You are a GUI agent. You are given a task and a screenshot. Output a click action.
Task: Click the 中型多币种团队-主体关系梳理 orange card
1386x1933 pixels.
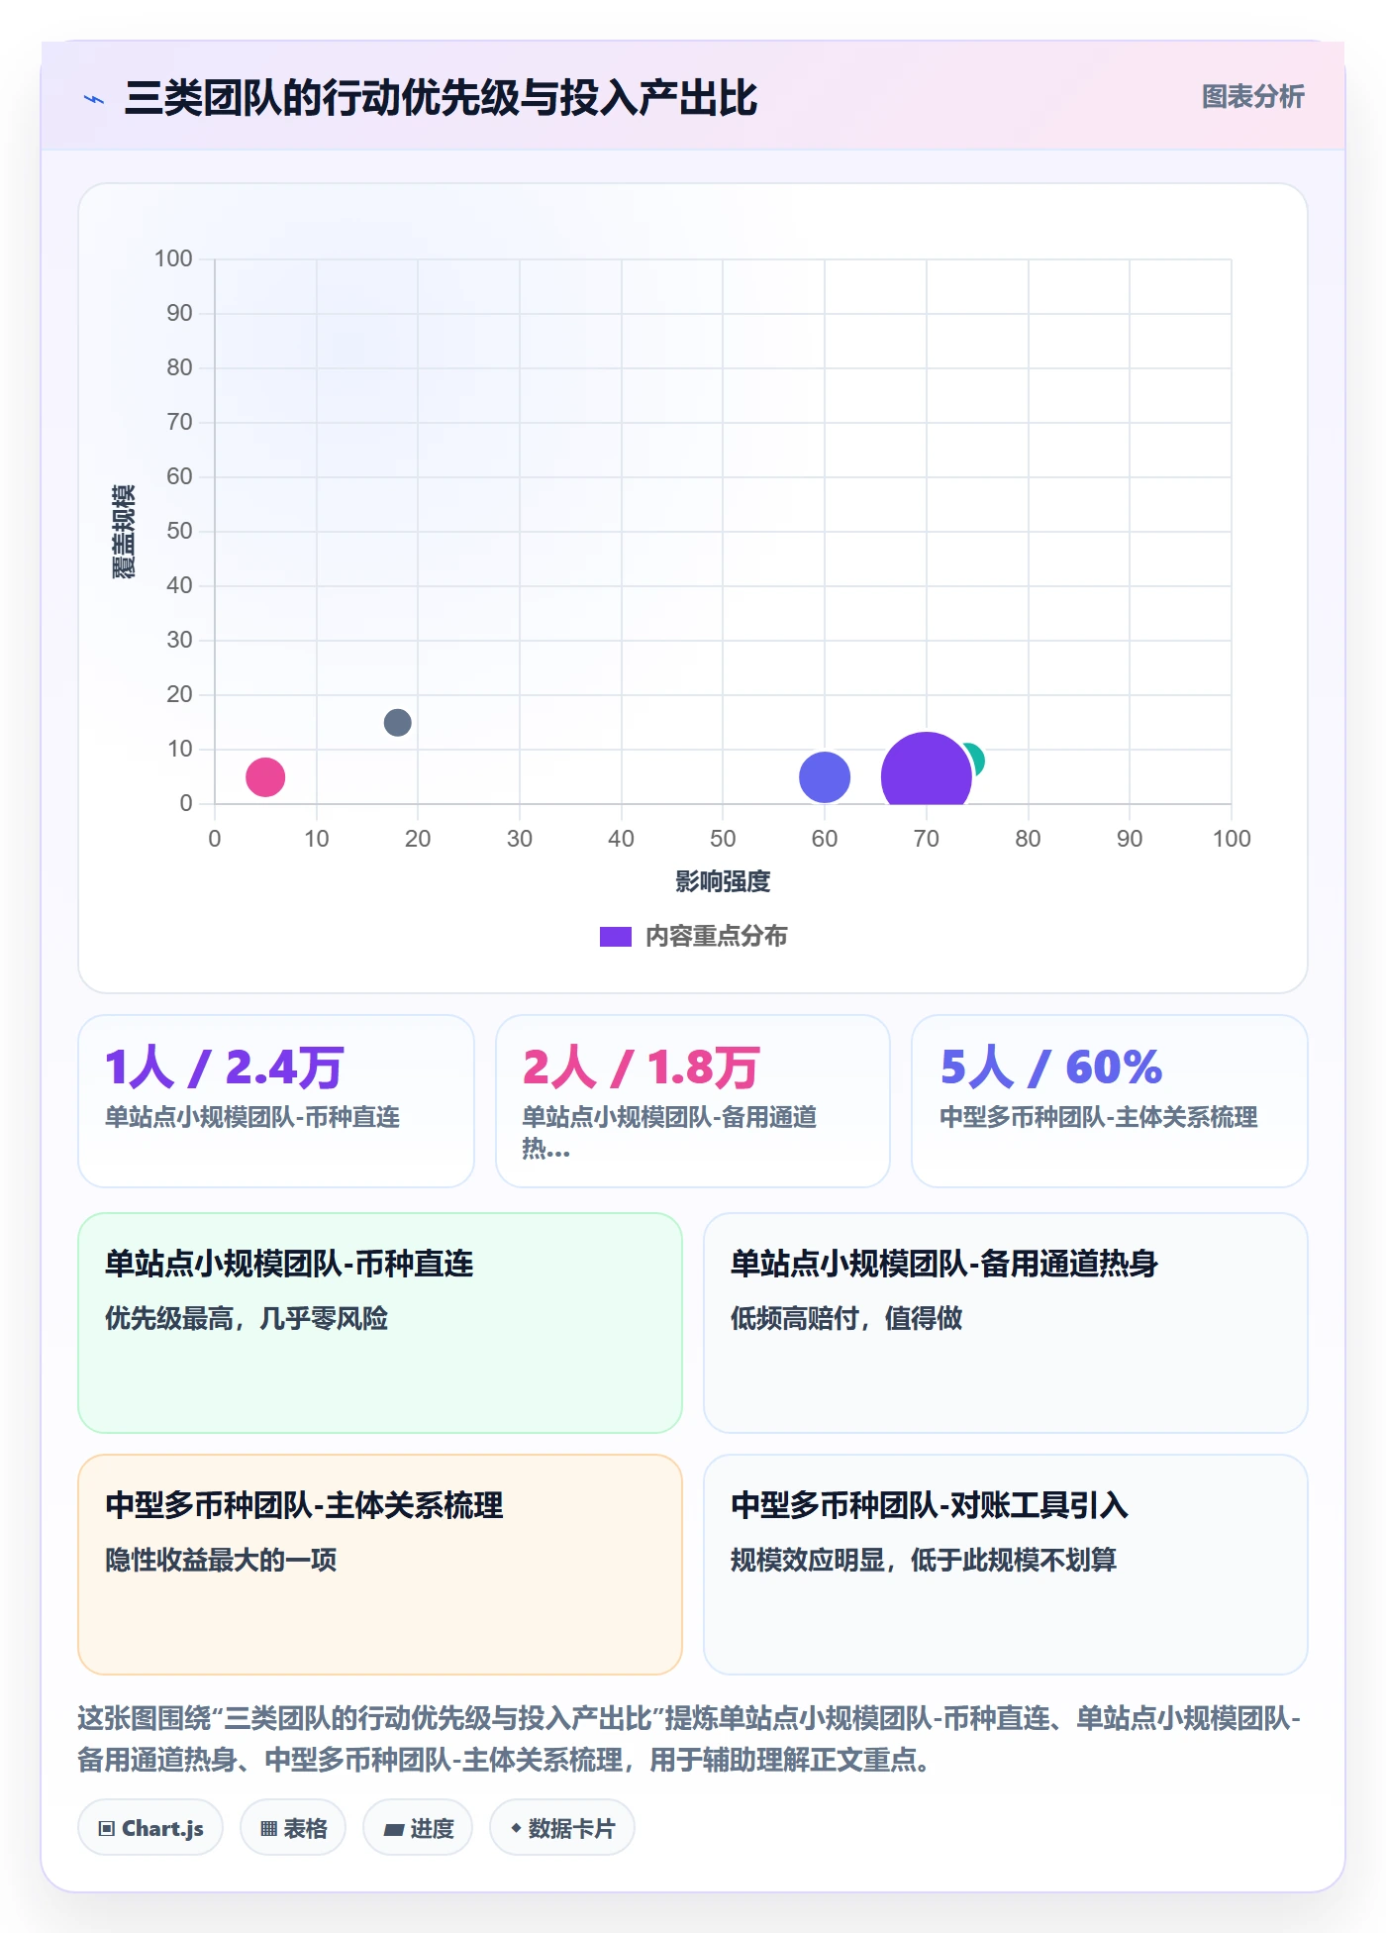(380, 1564)
